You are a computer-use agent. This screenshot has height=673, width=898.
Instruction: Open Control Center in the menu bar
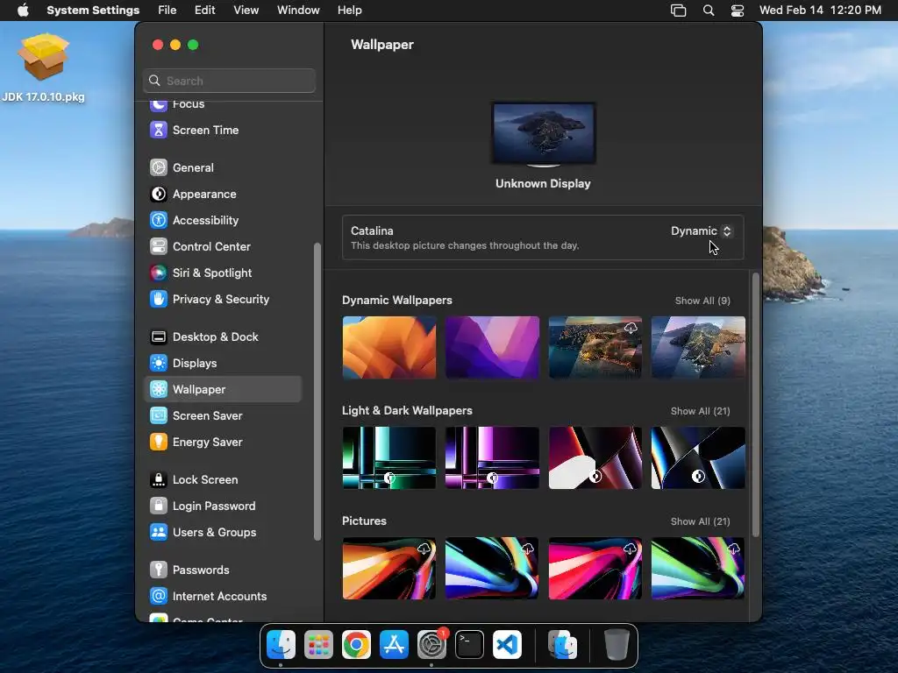738,11
